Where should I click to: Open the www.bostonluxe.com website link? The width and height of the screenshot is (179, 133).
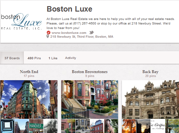69,33
